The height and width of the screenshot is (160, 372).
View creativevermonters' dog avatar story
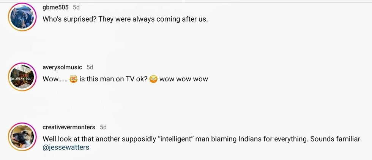click(22, 137)
